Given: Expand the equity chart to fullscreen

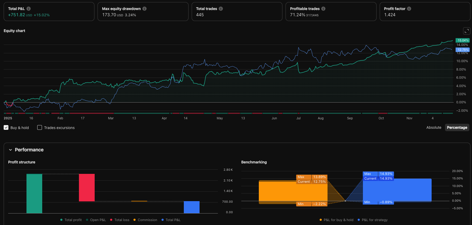Looking at the screenshot, I should [x=466, y=31].
